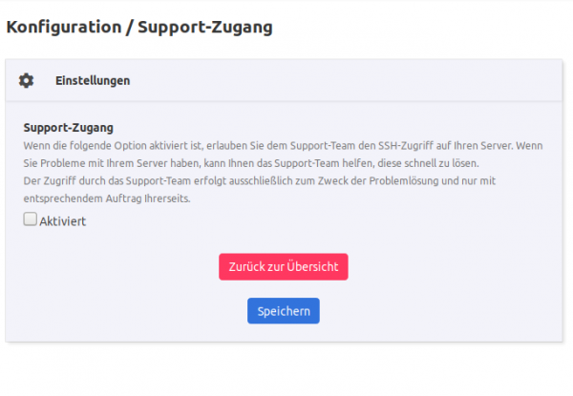Viewport: 573px width, 396px height.
Task: Go back via Zurück zur Übersicht
Action: (x=284, y=267)
